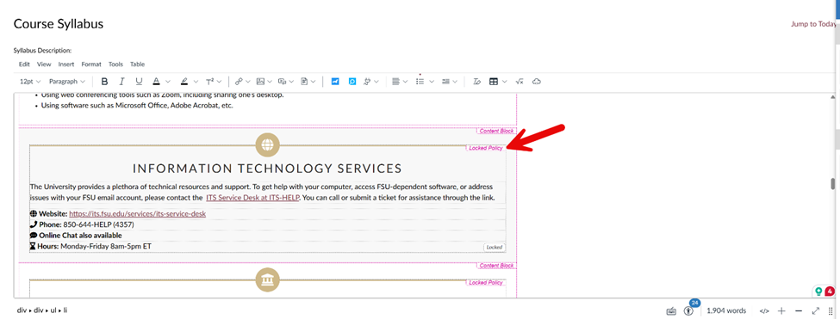This screenshot has height=319, width=840.
Task: Open the Tools menu
Action: tap(115, 64)
